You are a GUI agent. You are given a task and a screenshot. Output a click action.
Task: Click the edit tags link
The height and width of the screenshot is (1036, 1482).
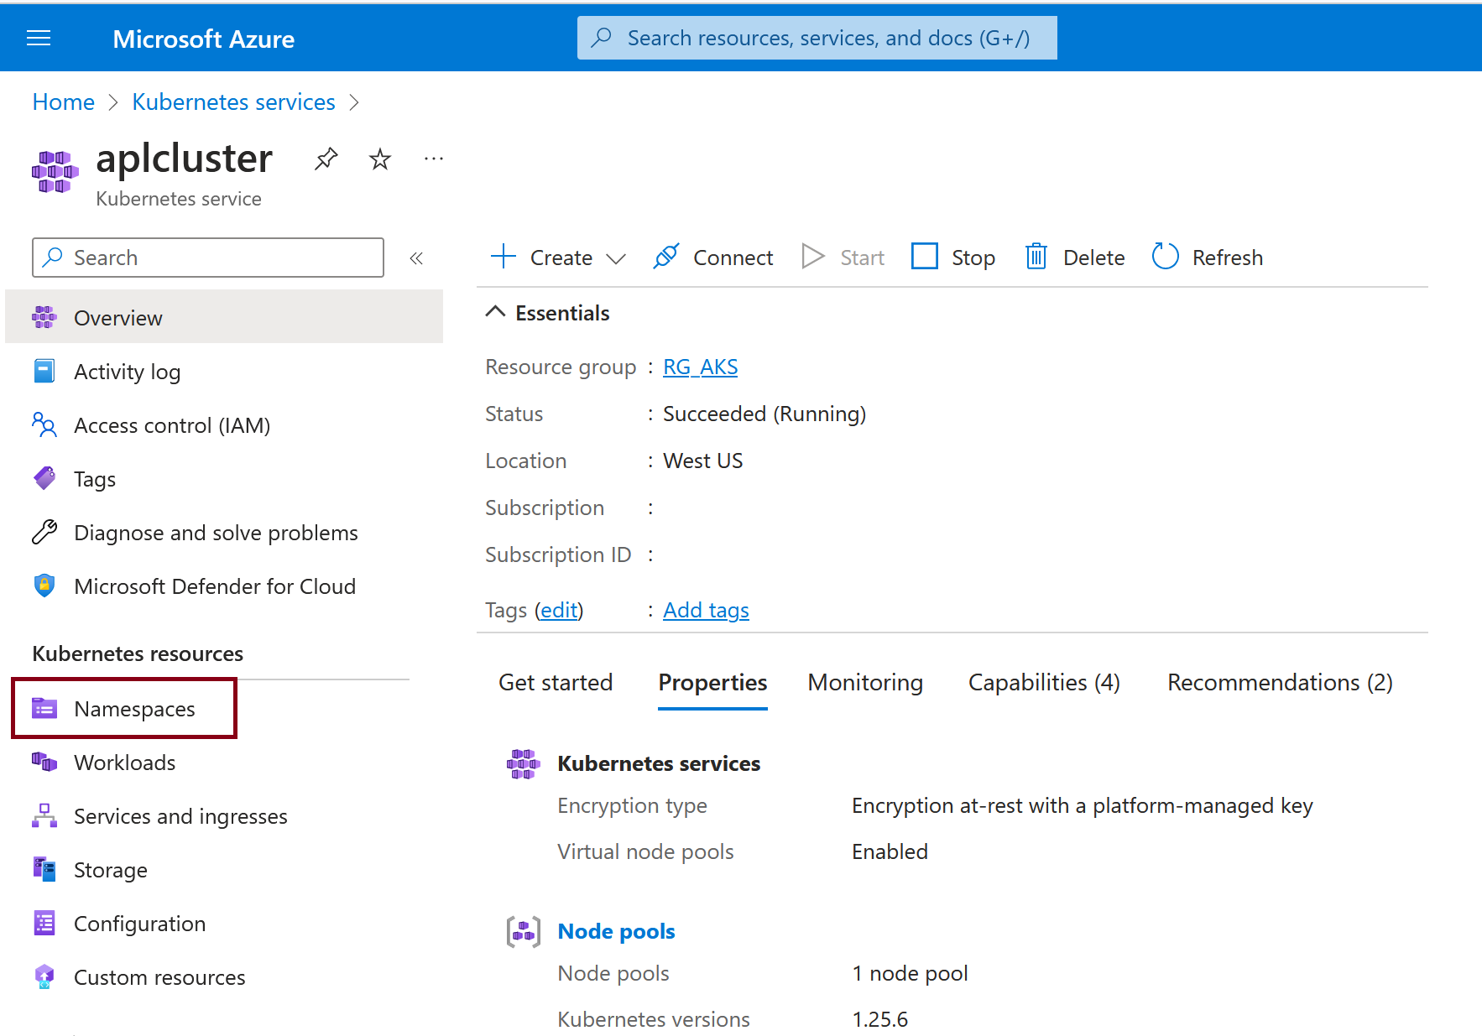click(x=560, y=610)
